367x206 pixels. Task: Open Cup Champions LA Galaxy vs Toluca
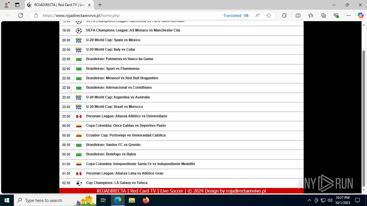(x=117, y=183)
